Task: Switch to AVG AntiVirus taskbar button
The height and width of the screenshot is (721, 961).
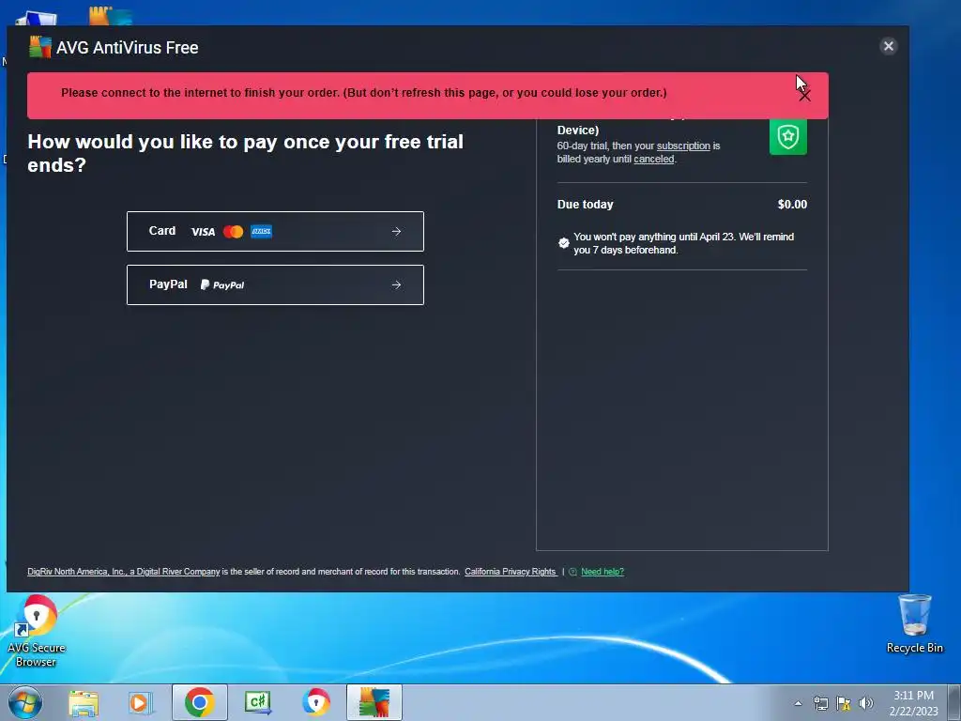Action: coord(374,702)
